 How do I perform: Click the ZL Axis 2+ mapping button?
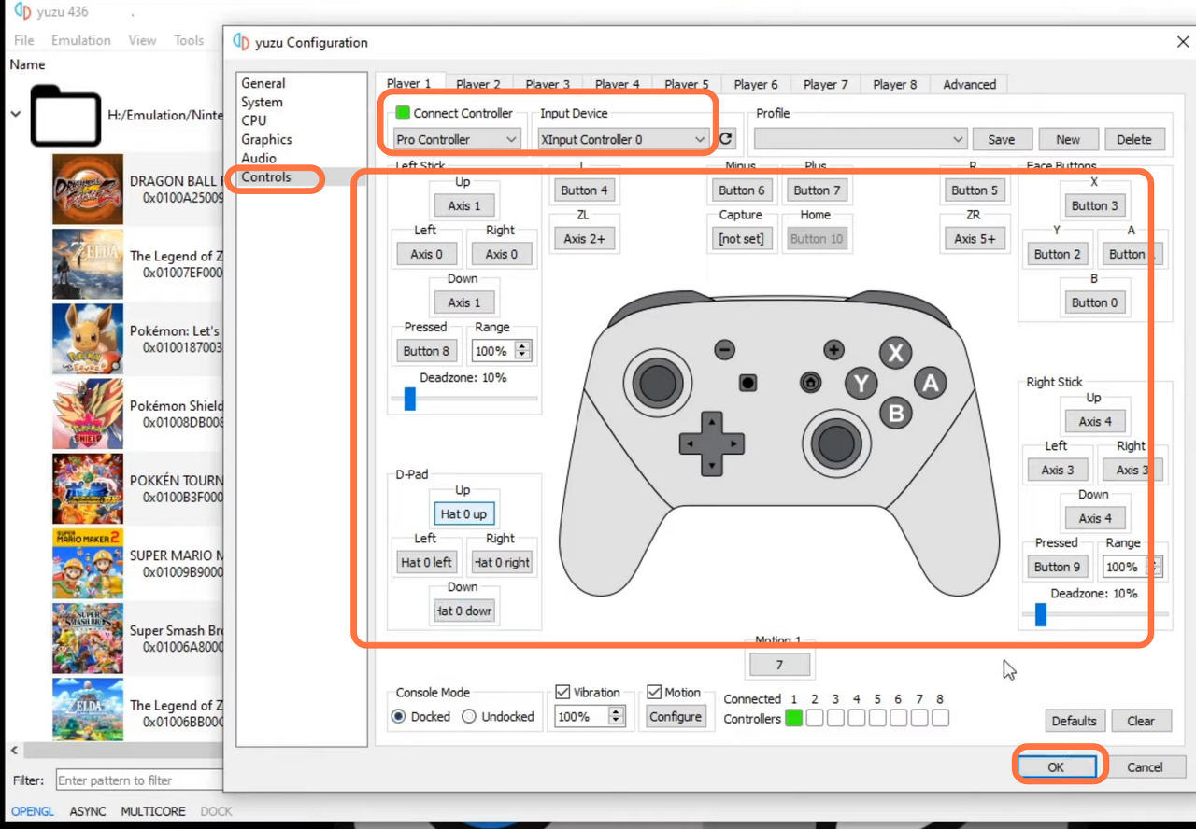(x=584, y=238)
